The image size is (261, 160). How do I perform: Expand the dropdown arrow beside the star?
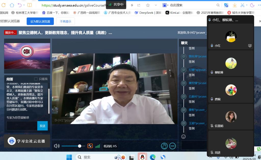pyautogui.click(x=156, y=5)
